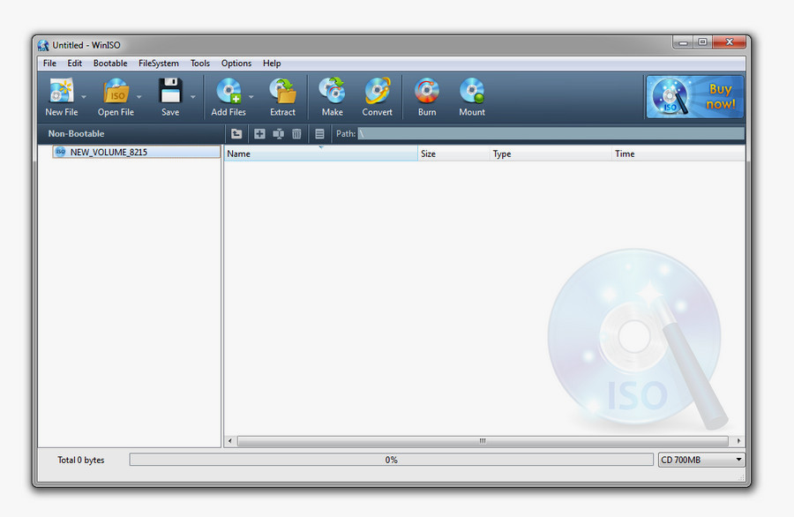
Task: Sort by the Time column header
Action: pyautogui.click(x=678, y=154)
